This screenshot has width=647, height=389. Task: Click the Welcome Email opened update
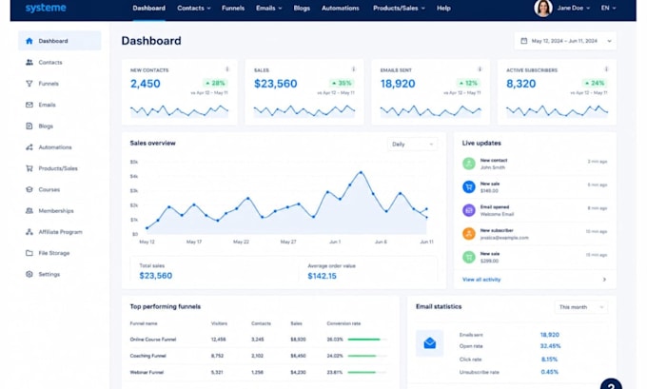click(535, 210)
